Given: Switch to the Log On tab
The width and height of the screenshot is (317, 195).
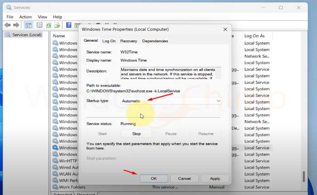Looking at the screenshot, I should 109,41.
